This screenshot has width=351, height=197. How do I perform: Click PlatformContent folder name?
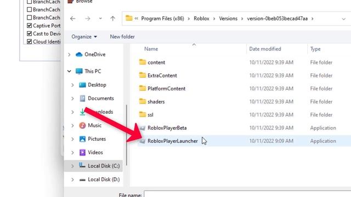click(166, 89)
